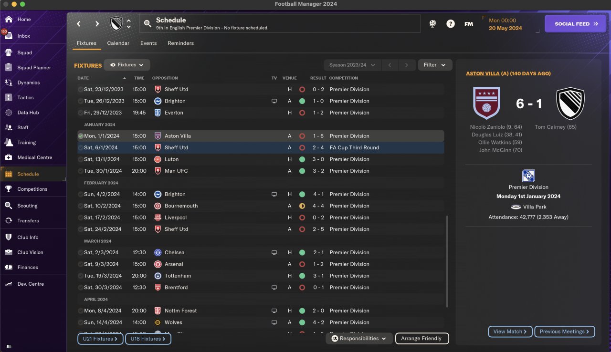Click the FM menu icon
The width and height of the screenshot is (611, 352).
[469, 24]
